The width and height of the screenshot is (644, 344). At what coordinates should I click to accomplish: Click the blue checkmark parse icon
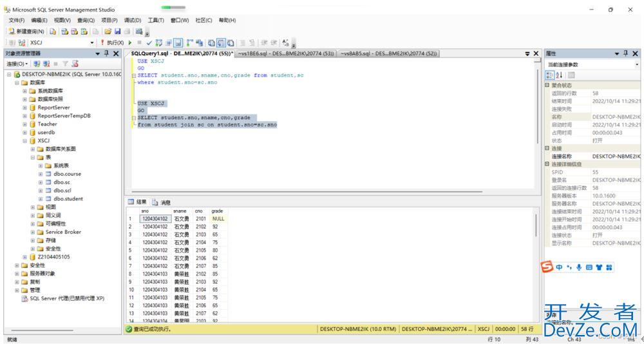click(149, 43)
